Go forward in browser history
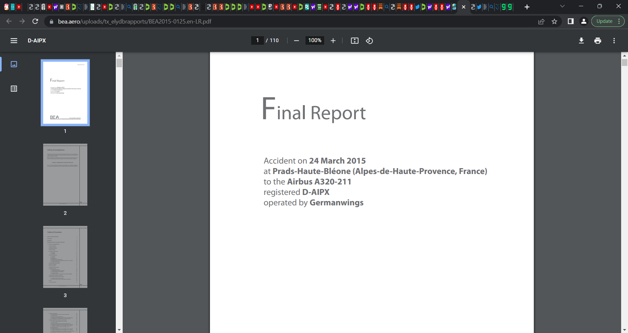Screen dimensions: 628x333 22,21
